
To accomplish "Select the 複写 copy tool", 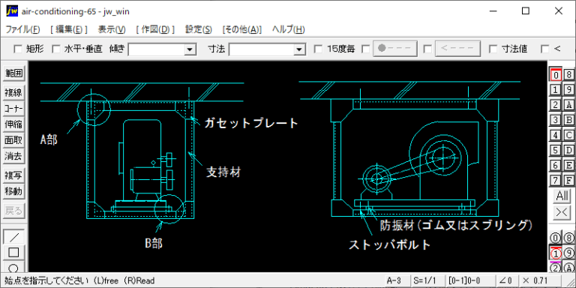I will pos(14,175).
